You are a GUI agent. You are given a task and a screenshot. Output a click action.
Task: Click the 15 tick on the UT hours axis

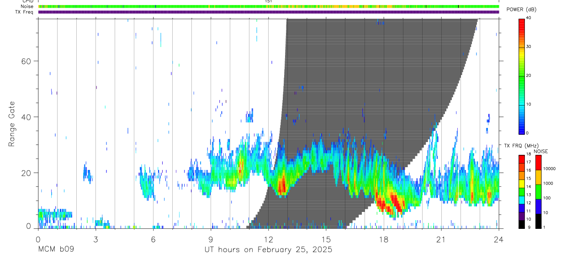pyautogui.click(x=326, y=239)
